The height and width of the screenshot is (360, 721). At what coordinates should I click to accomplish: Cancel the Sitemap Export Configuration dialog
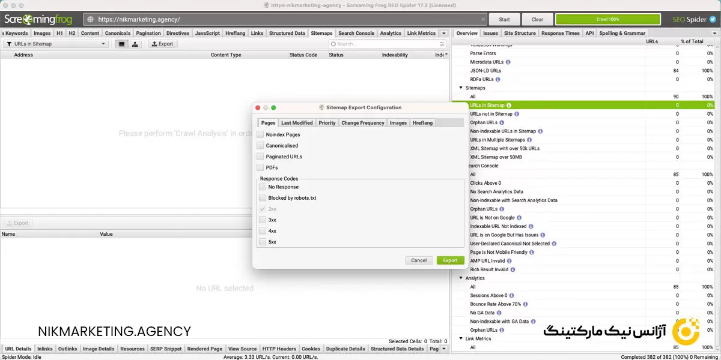pos(419,260)
